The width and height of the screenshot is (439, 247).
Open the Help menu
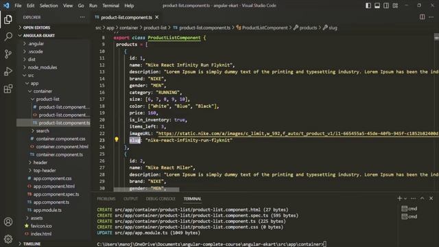pyautogui.click(x=129, y=5)
